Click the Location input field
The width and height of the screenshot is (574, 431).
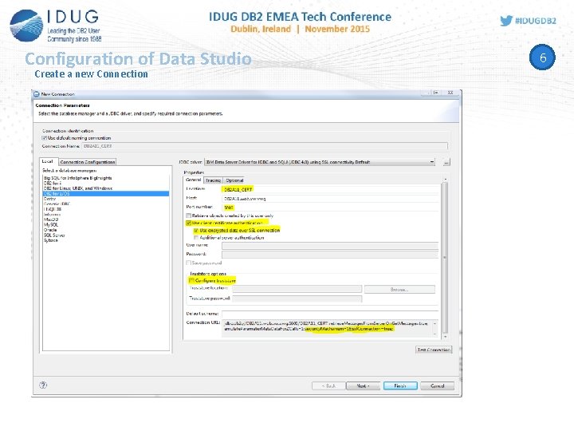pos(331,189)
